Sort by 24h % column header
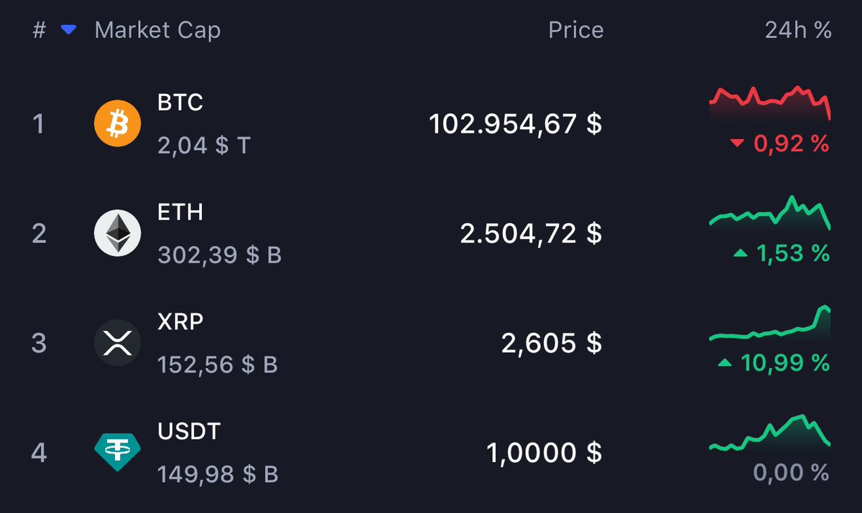Image resolution: width=862 pixels, height=513 pixels. 798,30
